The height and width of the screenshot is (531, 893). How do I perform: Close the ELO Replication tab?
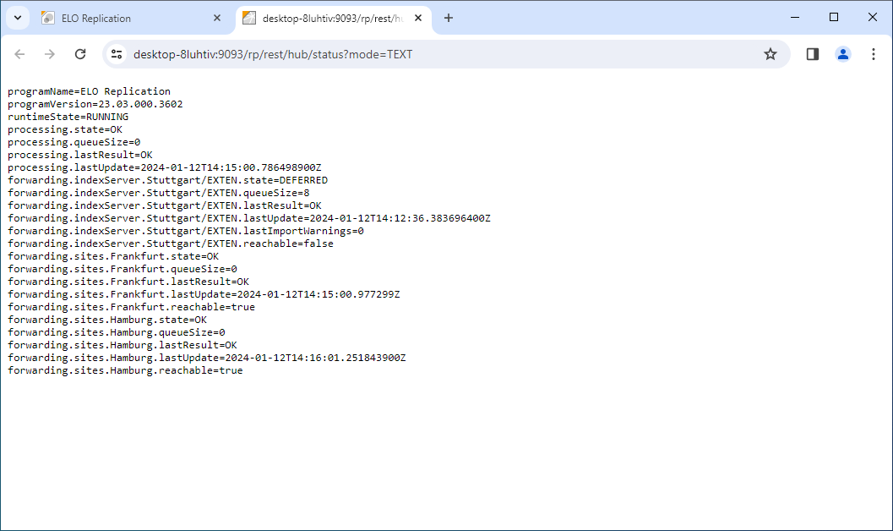point(217,19)
